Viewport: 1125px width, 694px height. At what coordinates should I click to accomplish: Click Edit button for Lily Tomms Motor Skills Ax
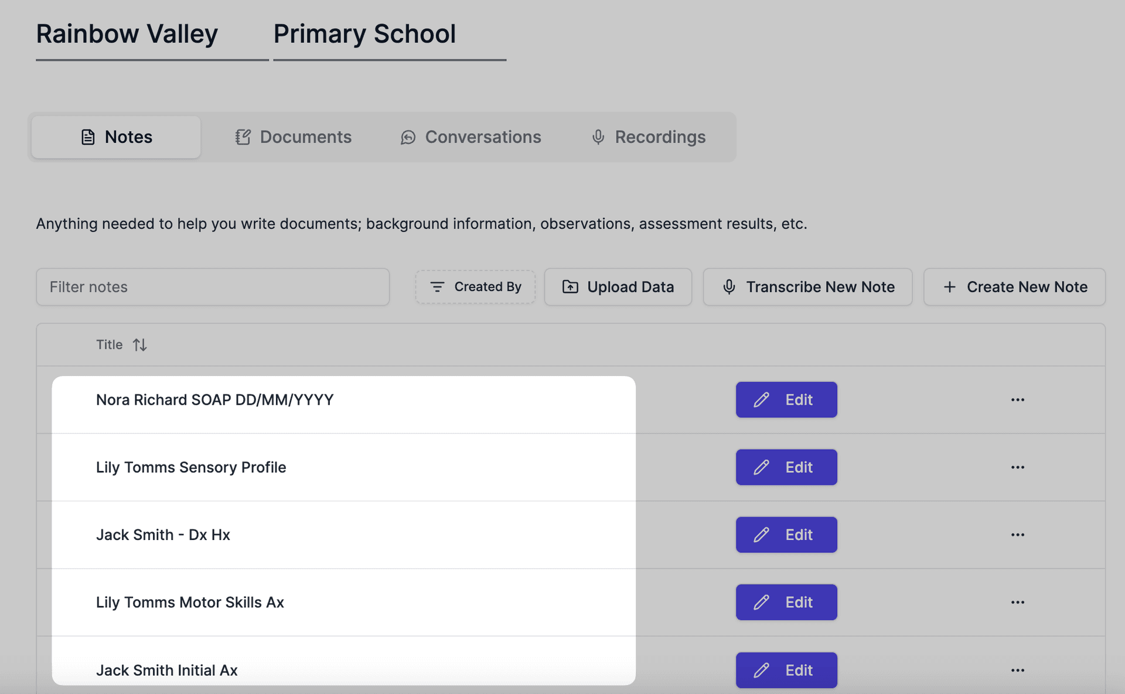click(786, 601)
